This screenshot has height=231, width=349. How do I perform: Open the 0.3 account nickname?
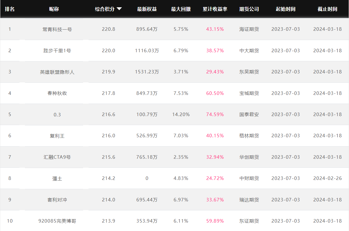click(x=57, y=114)
